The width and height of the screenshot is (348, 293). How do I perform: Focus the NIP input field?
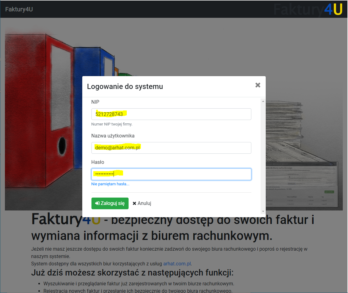[171, 114]
